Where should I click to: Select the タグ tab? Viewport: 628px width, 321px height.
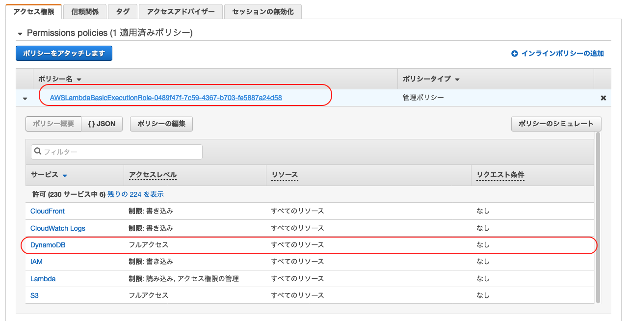123,11
